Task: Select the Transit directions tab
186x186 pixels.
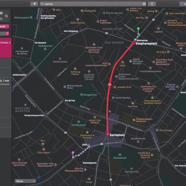Action: (4, 27)
